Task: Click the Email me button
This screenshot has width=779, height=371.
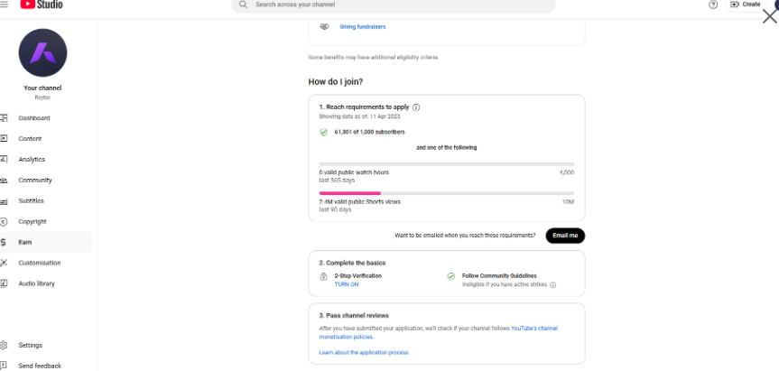Action: tap(565, 236)
